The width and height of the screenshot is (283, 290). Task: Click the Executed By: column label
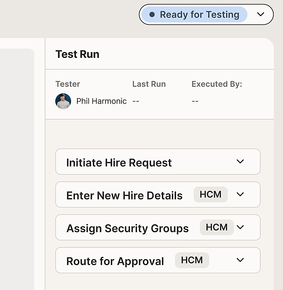(217, 84)
